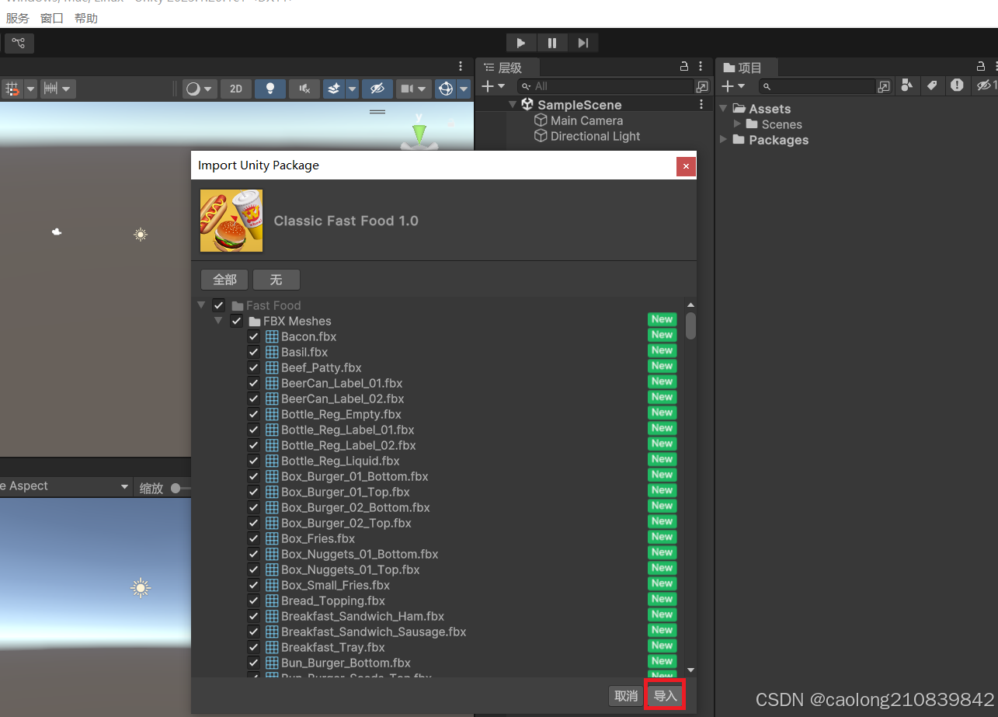Expand the Packages folder arrow

tap(724, 139)
